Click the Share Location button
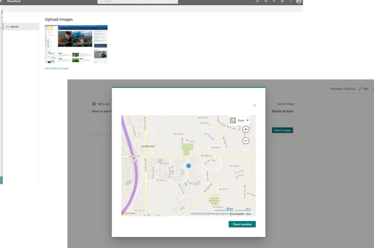 pos(242,224)
